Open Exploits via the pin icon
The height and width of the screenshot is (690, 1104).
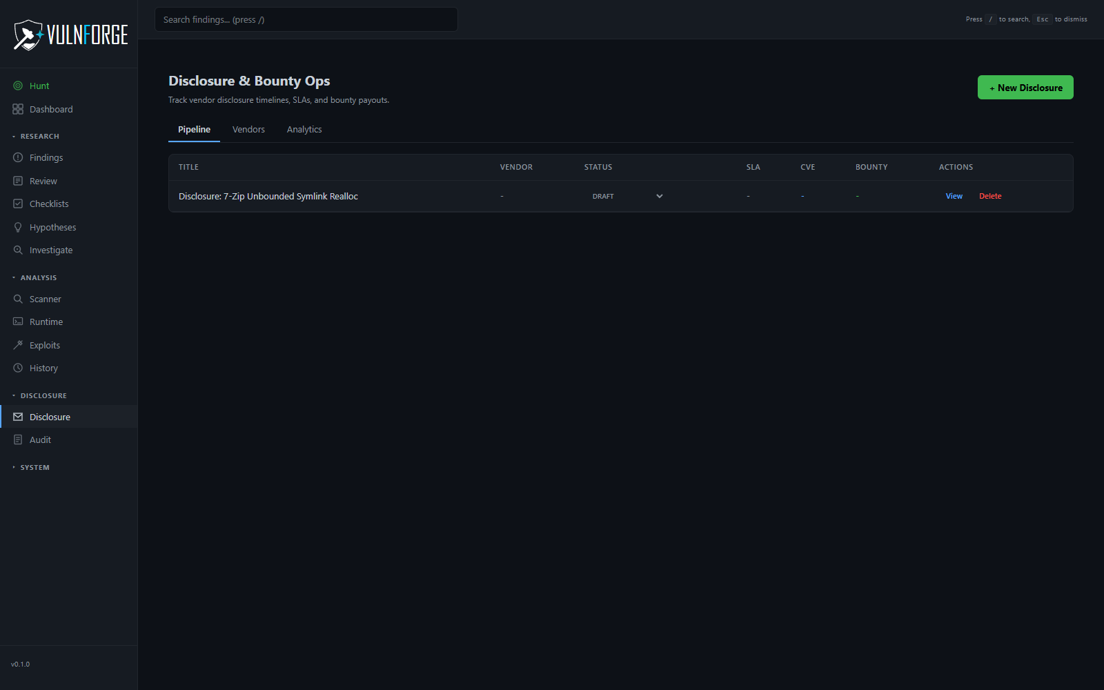point(18,345)
